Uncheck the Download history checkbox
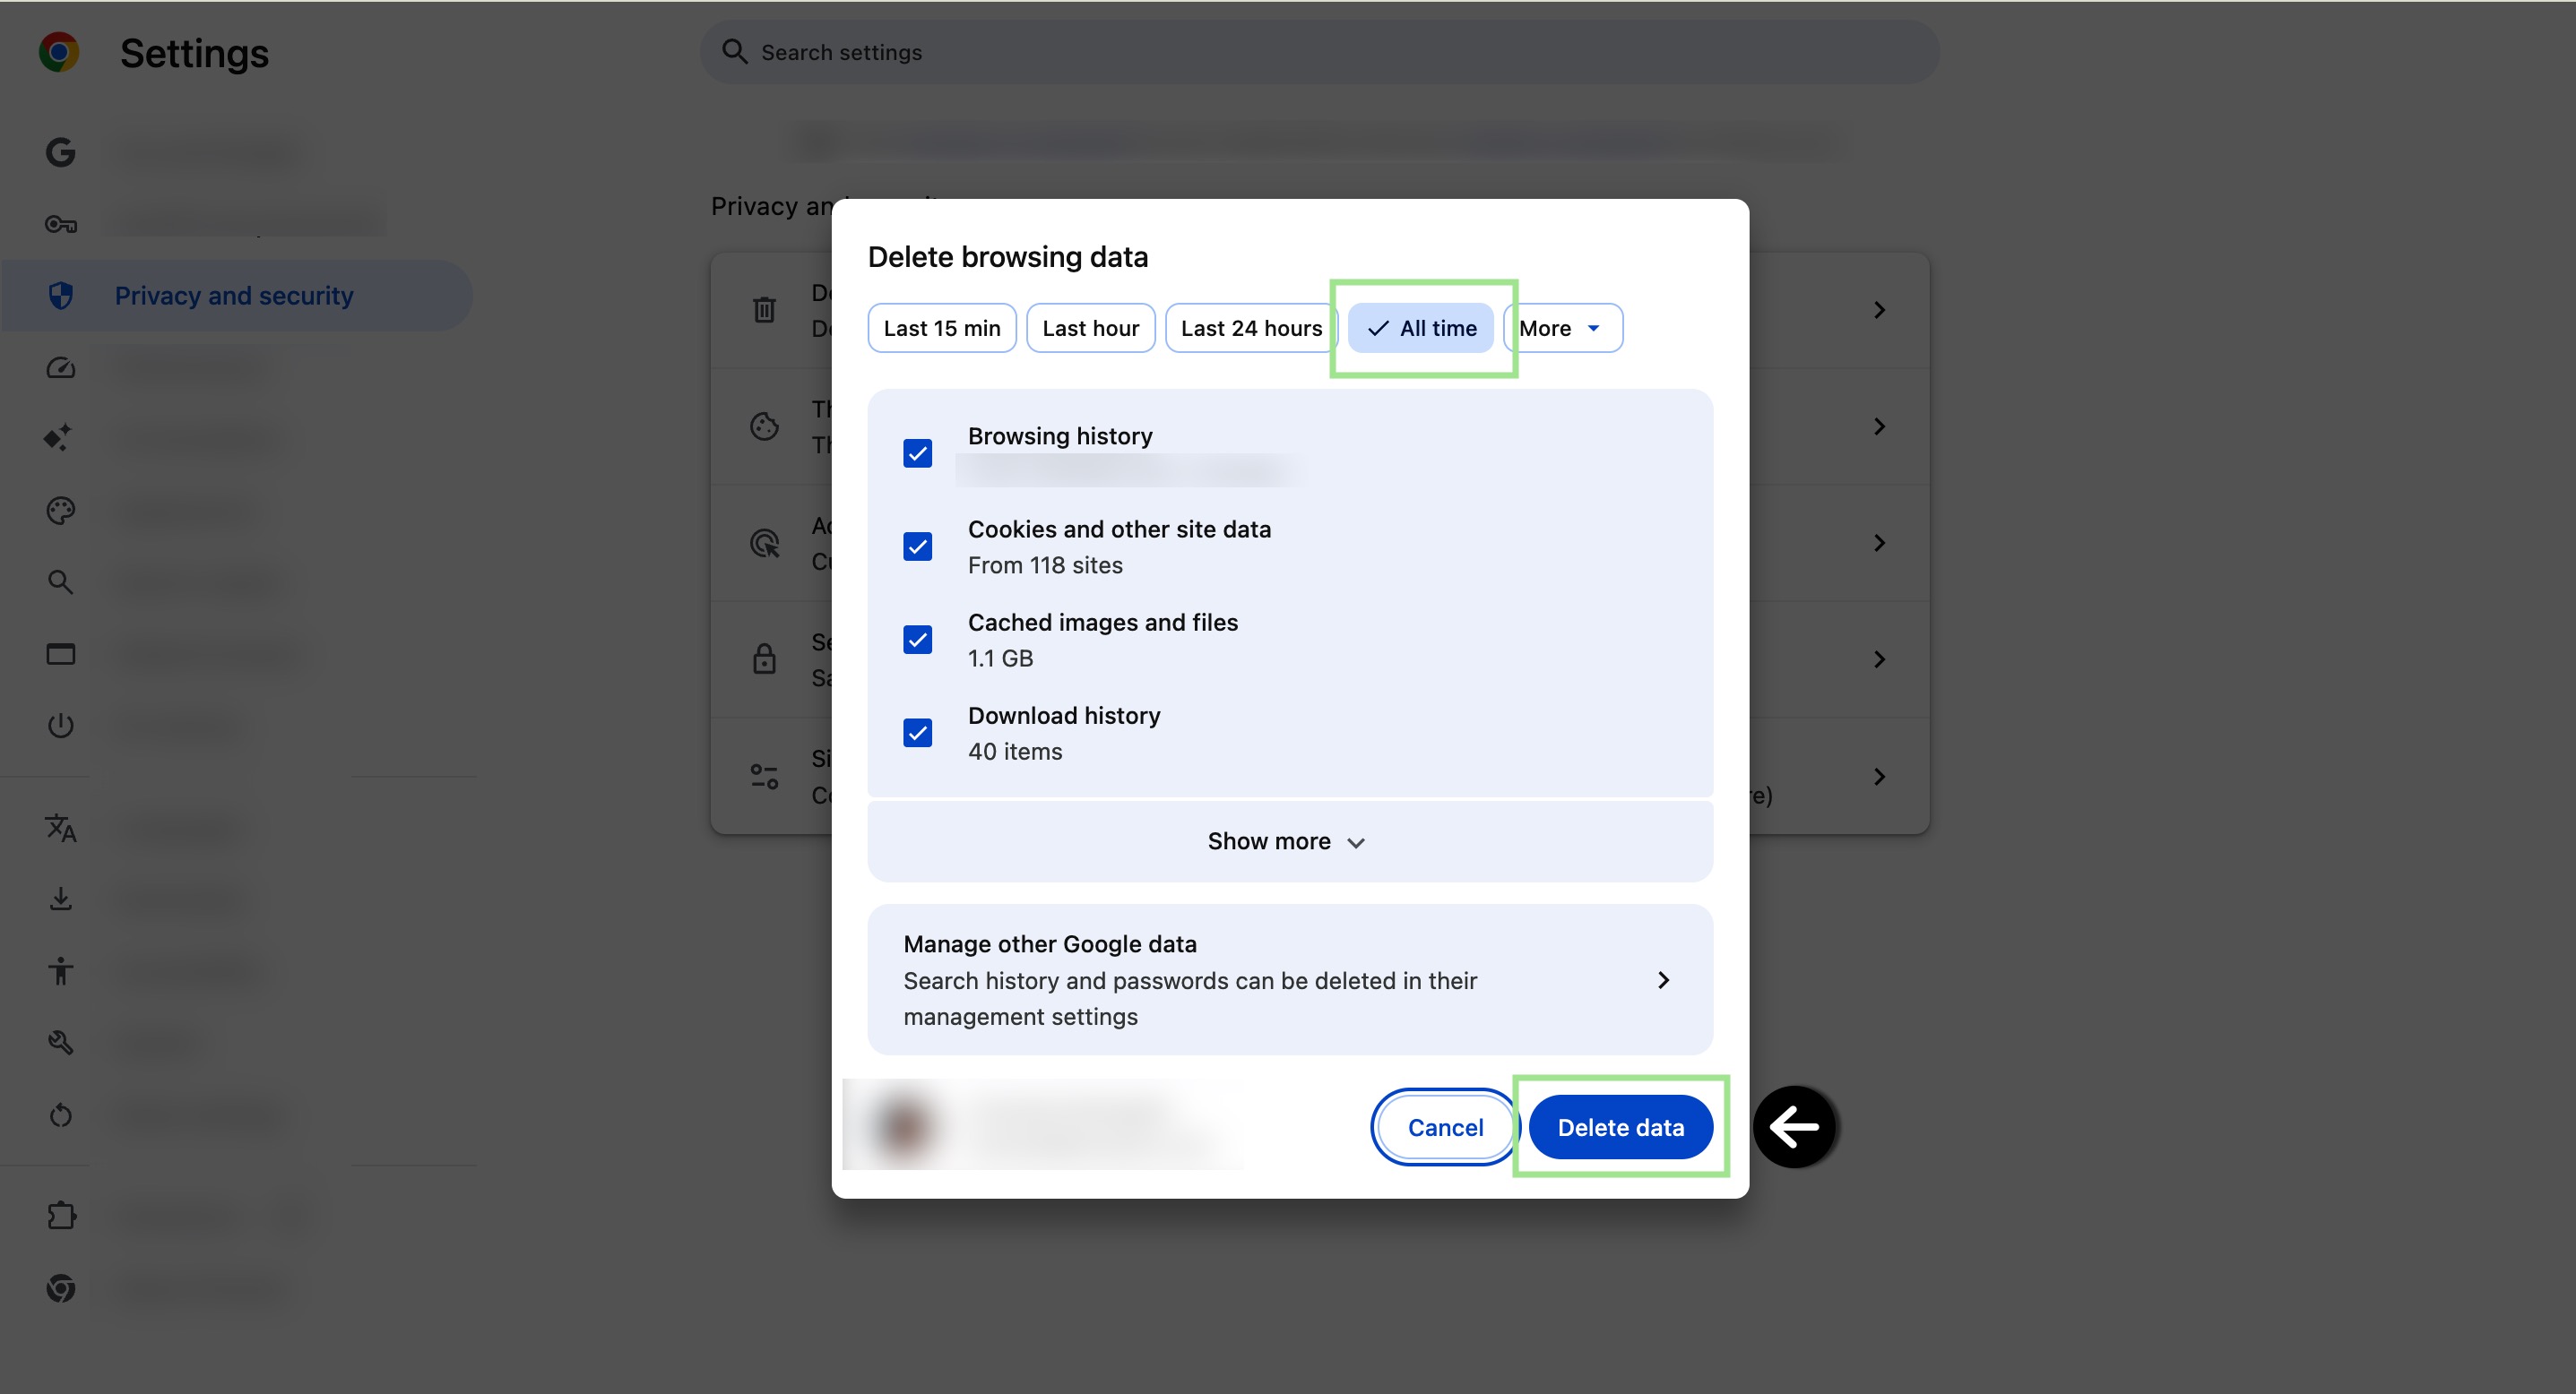2576x1394 pixels. point(917,734)
